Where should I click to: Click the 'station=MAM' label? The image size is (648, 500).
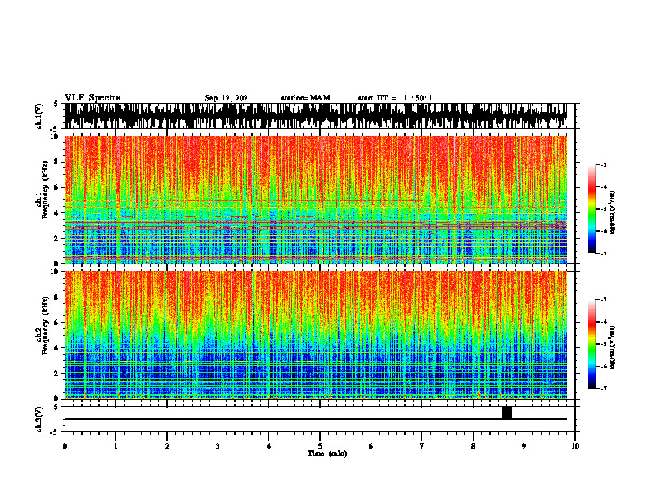tap(305, 98)
